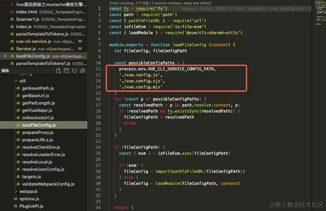
Task: Click the 源码 section header
Action: (x=5, y=71)
